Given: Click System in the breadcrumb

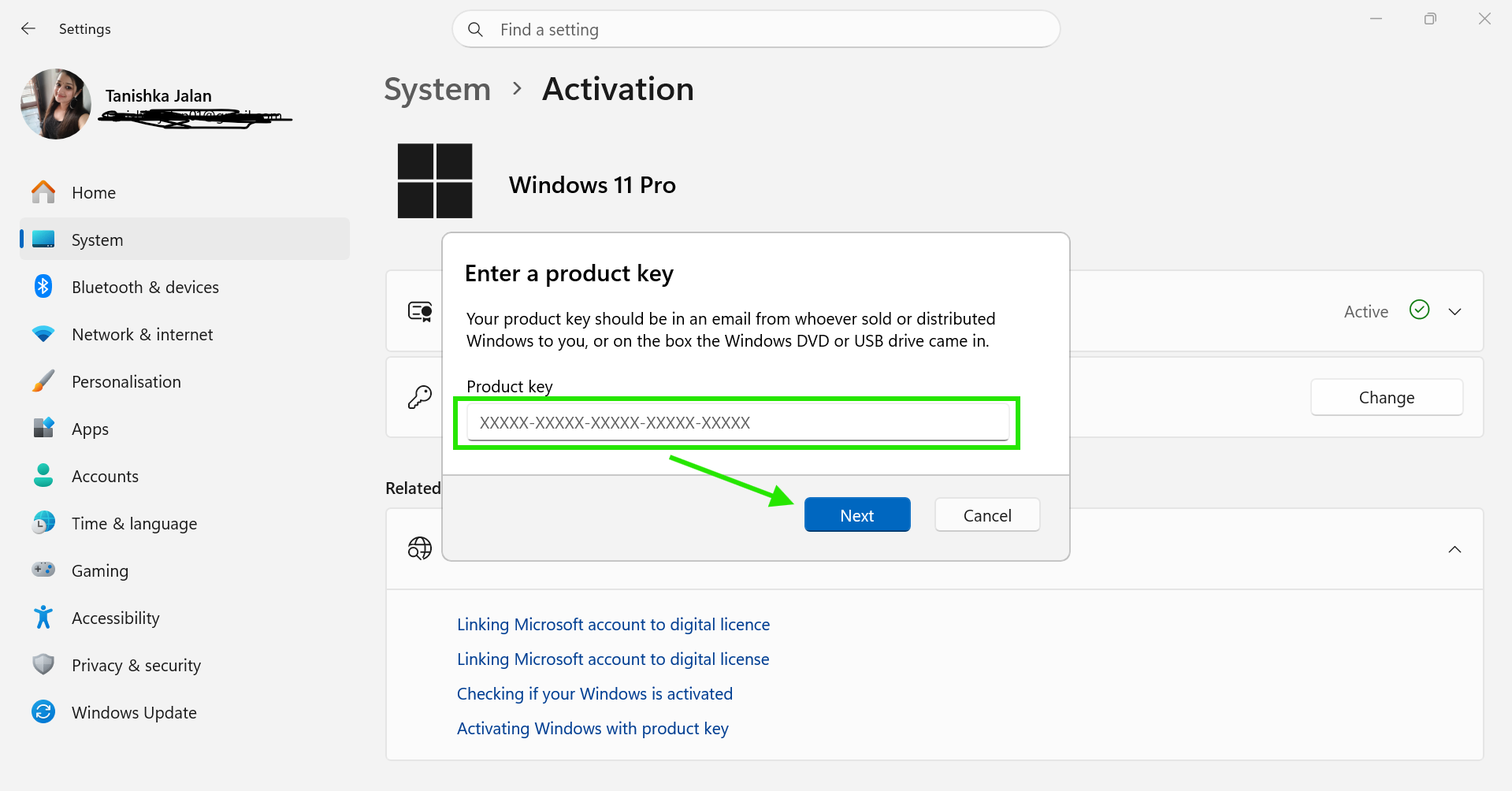Looking at the screenshot, I should tap(437, 89).
